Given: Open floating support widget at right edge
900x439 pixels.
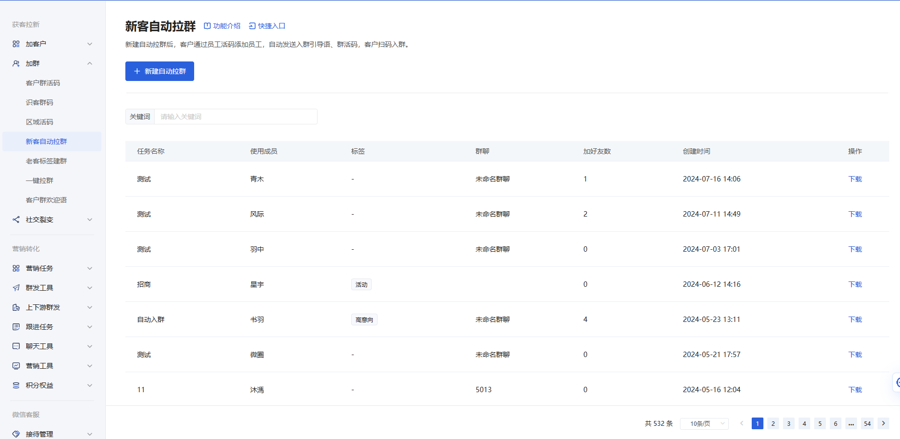Looking at the screenshot, I should point(897,383).
